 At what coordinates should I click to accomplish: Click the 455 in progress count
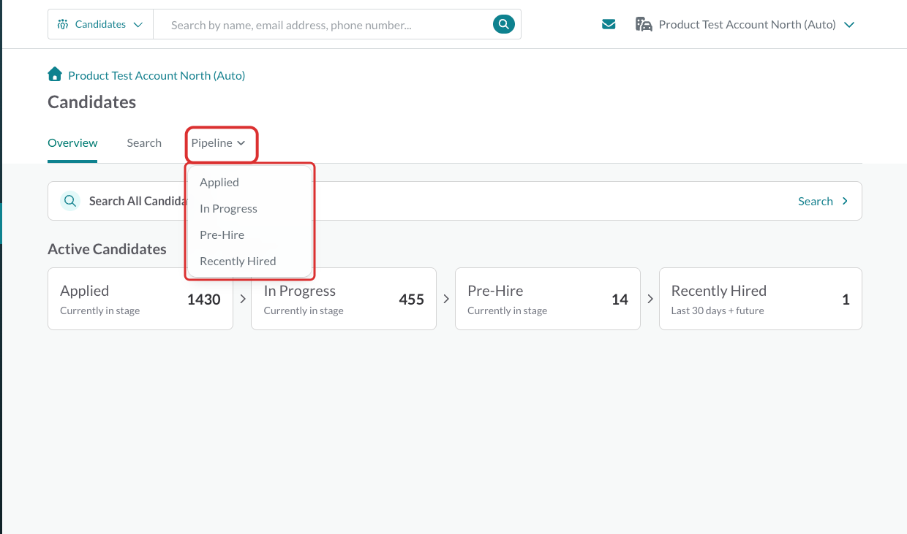[x=412, y=300]
